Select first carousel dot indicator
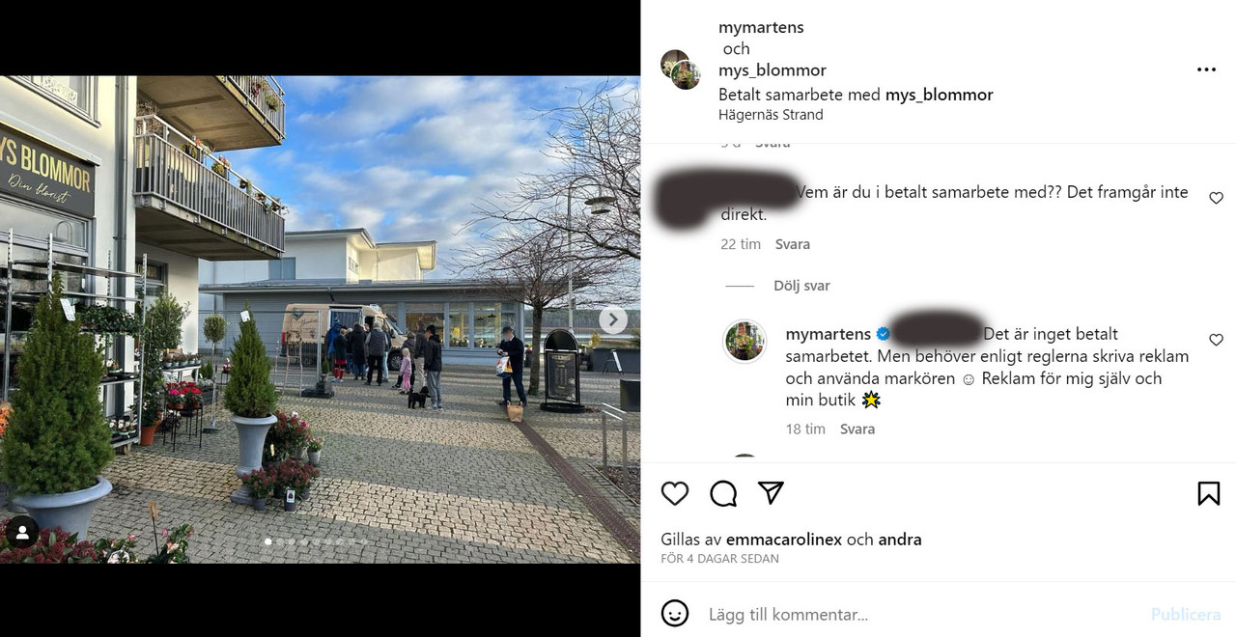 tap(268, 542)
